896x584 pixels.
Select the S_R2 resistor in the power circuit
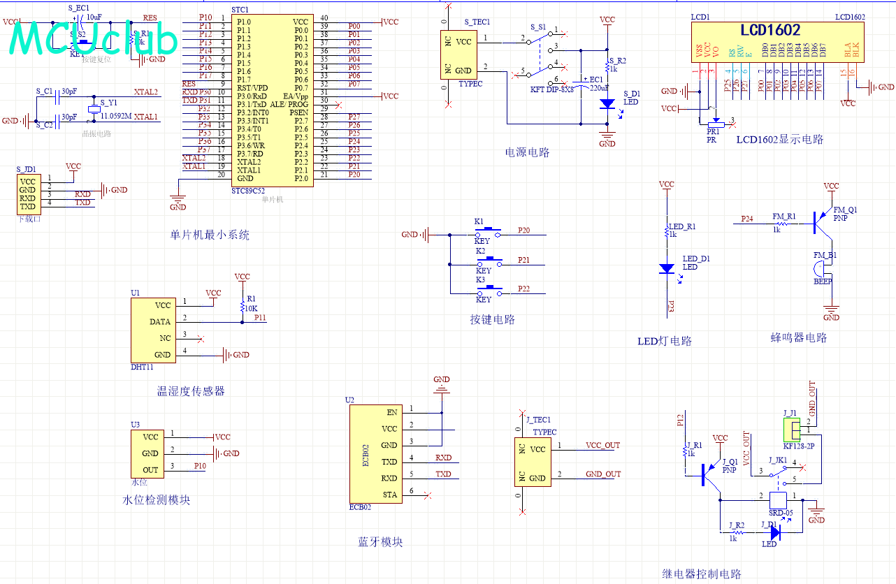(x=607, y=68)
